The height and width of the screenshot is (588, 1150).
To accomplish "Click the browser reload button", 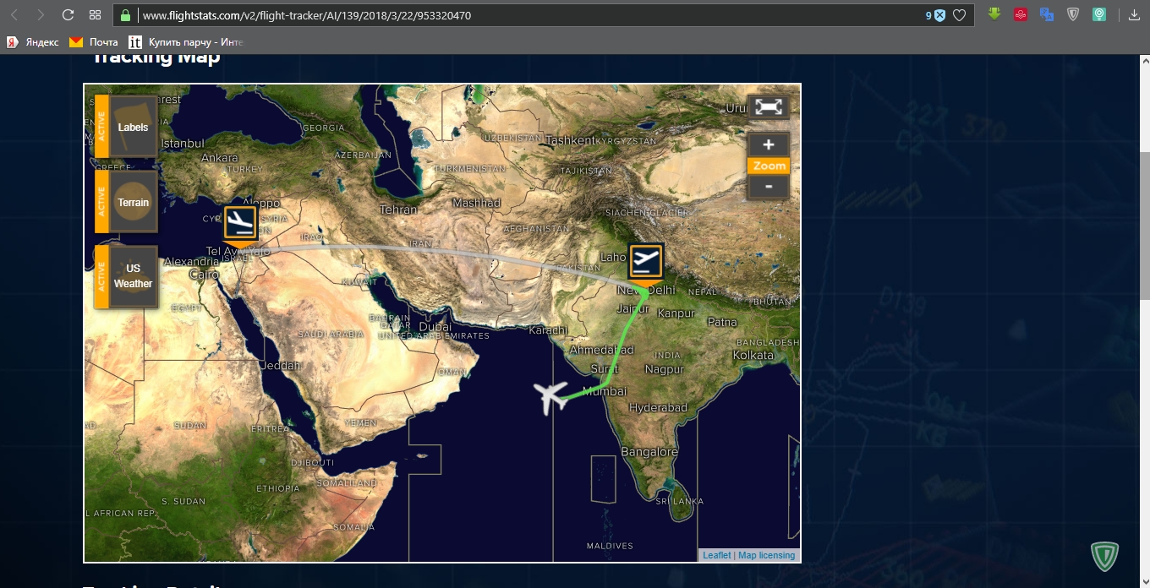I will pyautogui.click(x=68, y=15).
